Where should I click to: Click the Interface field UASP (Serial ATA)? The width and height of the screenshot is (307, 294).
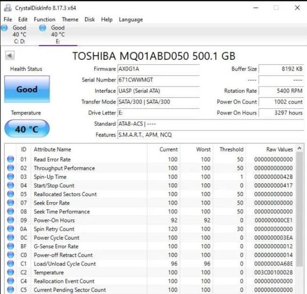coord(158,91)
